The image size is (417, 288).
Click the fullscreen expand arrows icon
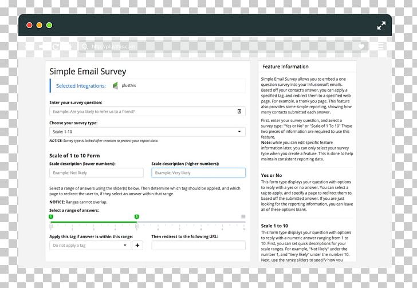point(381,25)
